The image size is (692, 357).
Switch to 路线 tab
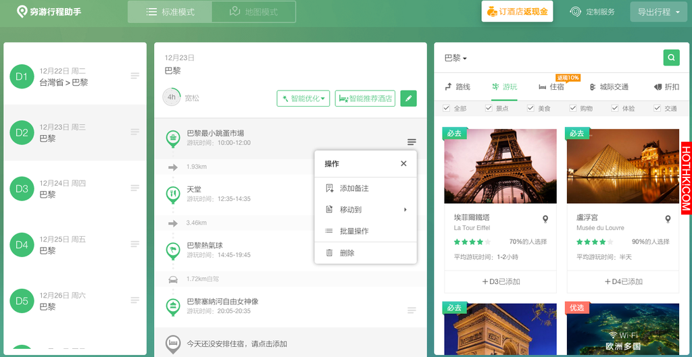click(x=458, y=87)
